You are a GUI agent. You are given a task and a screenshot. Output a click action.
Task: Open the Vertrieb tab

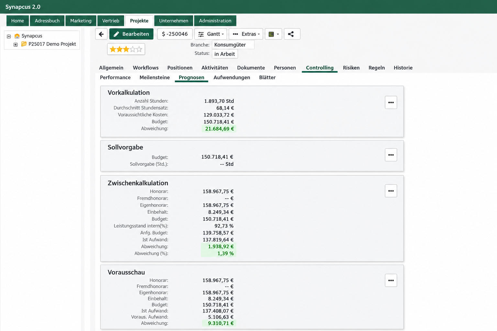111,21
